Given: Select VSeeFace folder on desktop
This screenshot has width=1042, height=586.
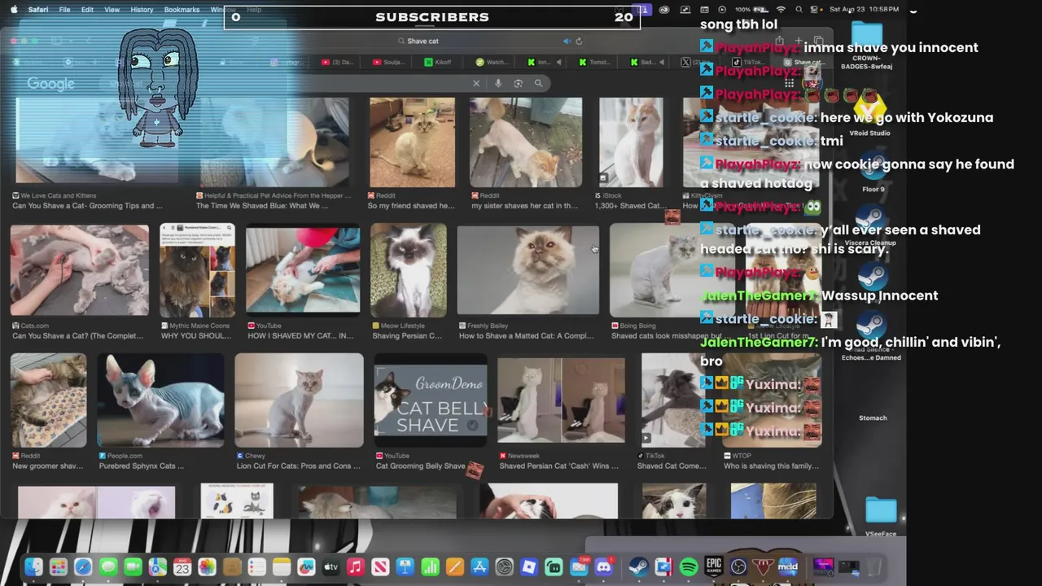Looking at the screenshot, I should click(880, 518).
